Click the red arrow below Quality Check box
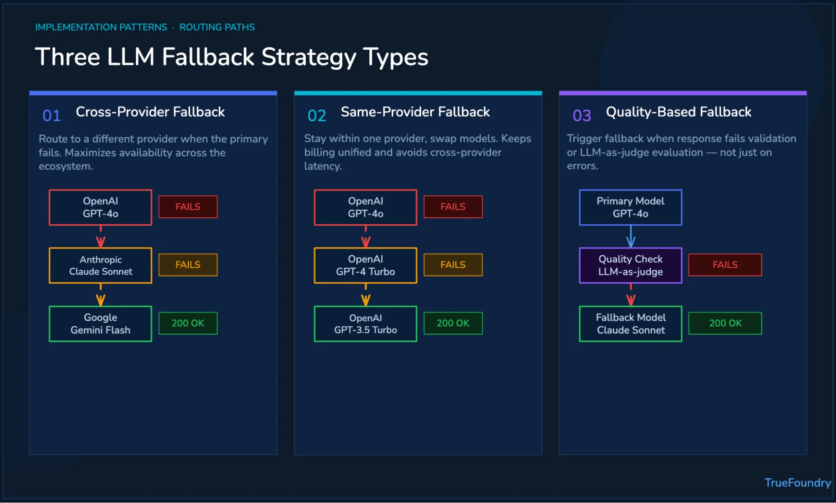This screenshot has height=503, width=836. click(631, 295)
